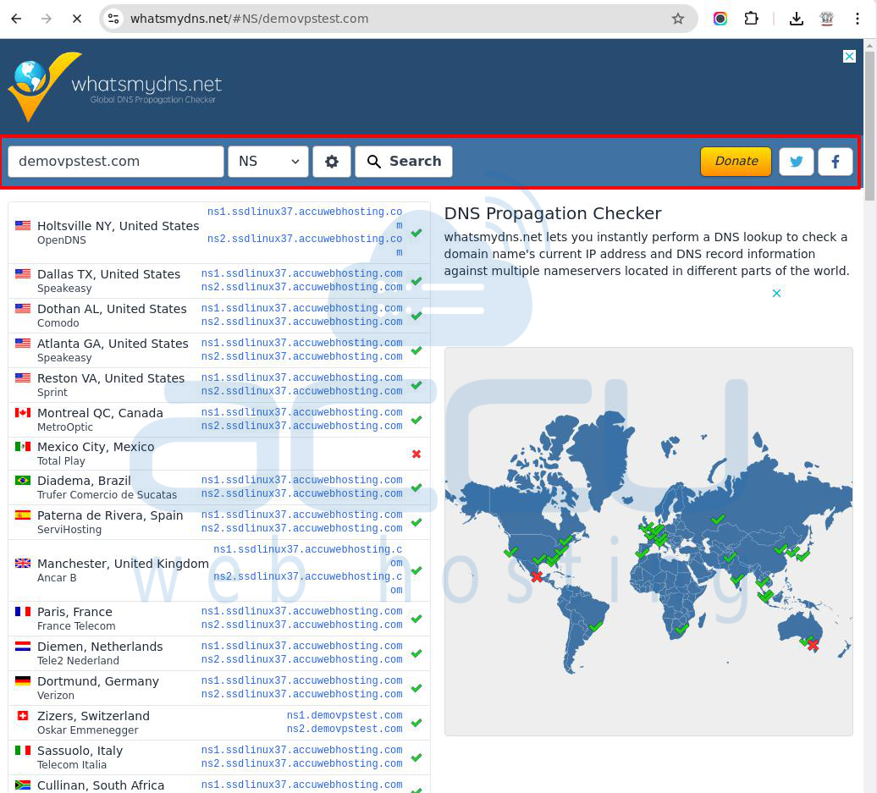
Task: View site information beside the URL
Action: pos(113,19)
